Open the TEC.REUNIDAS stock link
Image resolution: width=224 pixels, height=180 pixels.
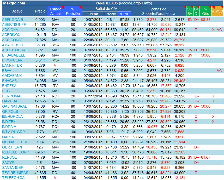[15, 173]
